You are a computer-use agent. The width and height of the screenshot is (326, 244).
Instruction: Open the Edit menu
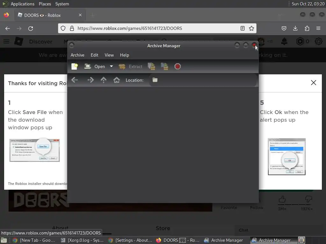point(94,55)
